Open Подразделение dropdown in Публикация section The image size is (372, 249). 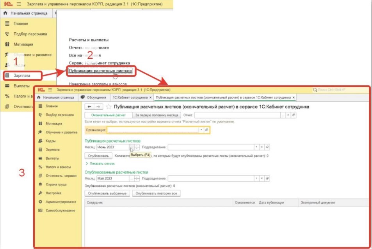tap(256, 147)
